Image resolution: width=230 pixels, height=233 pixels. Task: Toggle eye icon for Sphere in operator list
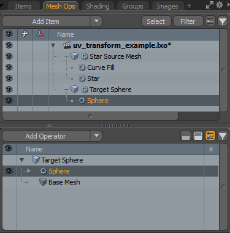9,171
